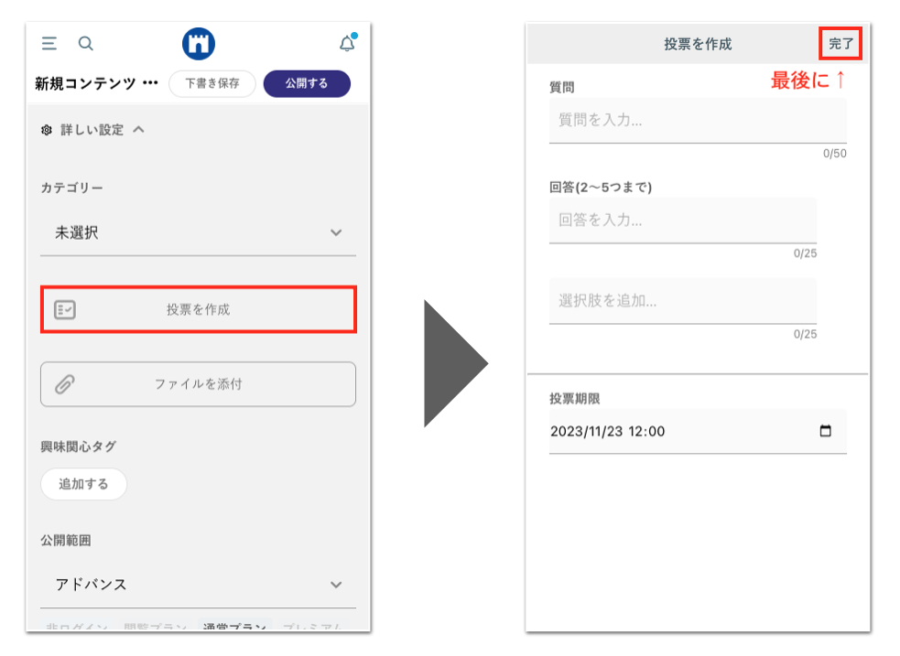Tap the notification bell icon

[x=347, y=42]
